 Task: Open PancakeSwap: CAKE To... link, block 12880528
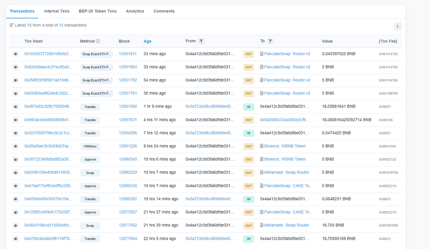[x=289, y=186]
